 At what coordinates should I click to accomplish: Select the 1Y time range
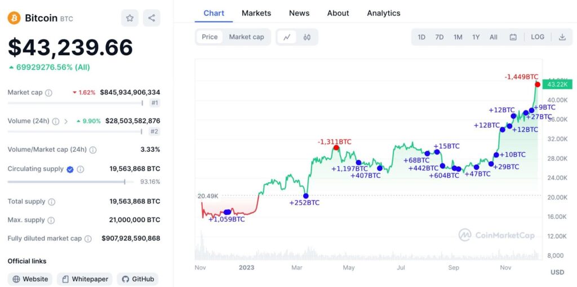[x=476, y=37]
